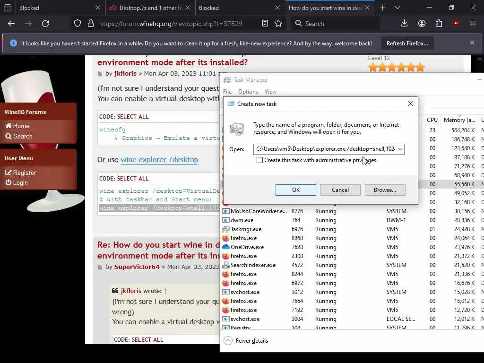Click the padlock site security icon
This screenshot has width=484, height=363.
(90, 24)
